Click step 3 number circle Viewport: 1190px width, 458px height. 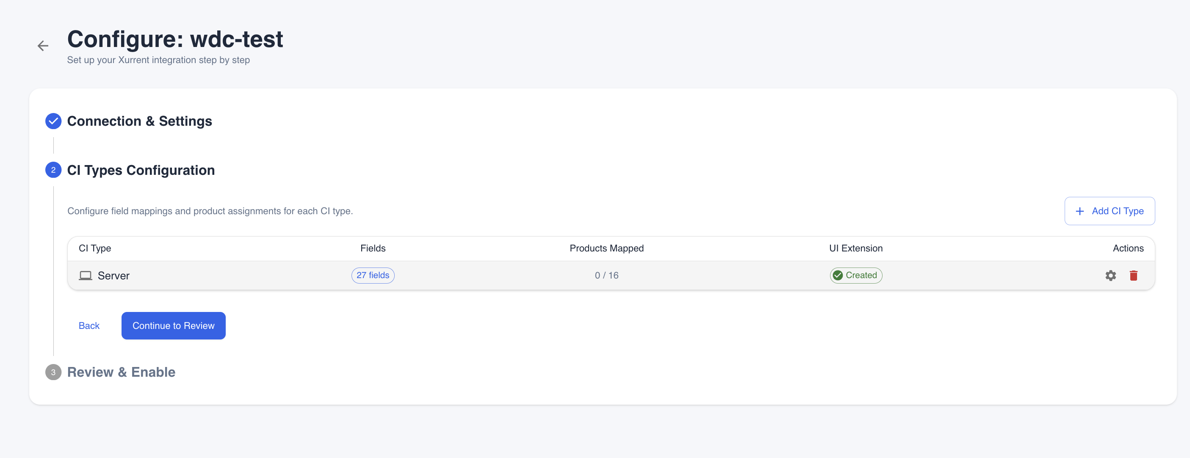[53, 372]
